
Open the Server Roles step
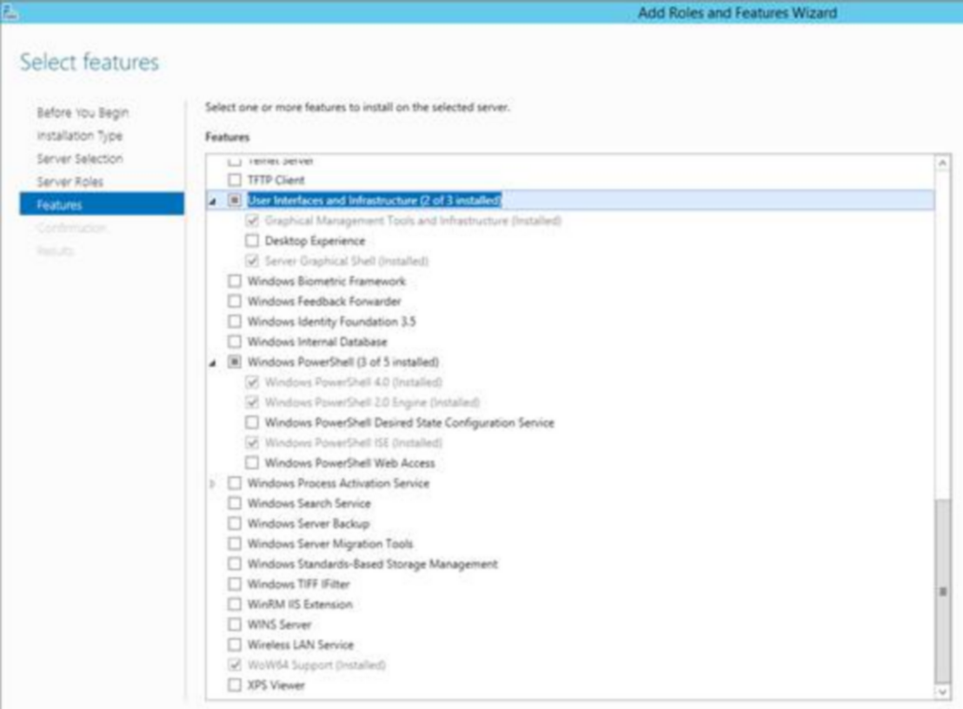(70, 182)
